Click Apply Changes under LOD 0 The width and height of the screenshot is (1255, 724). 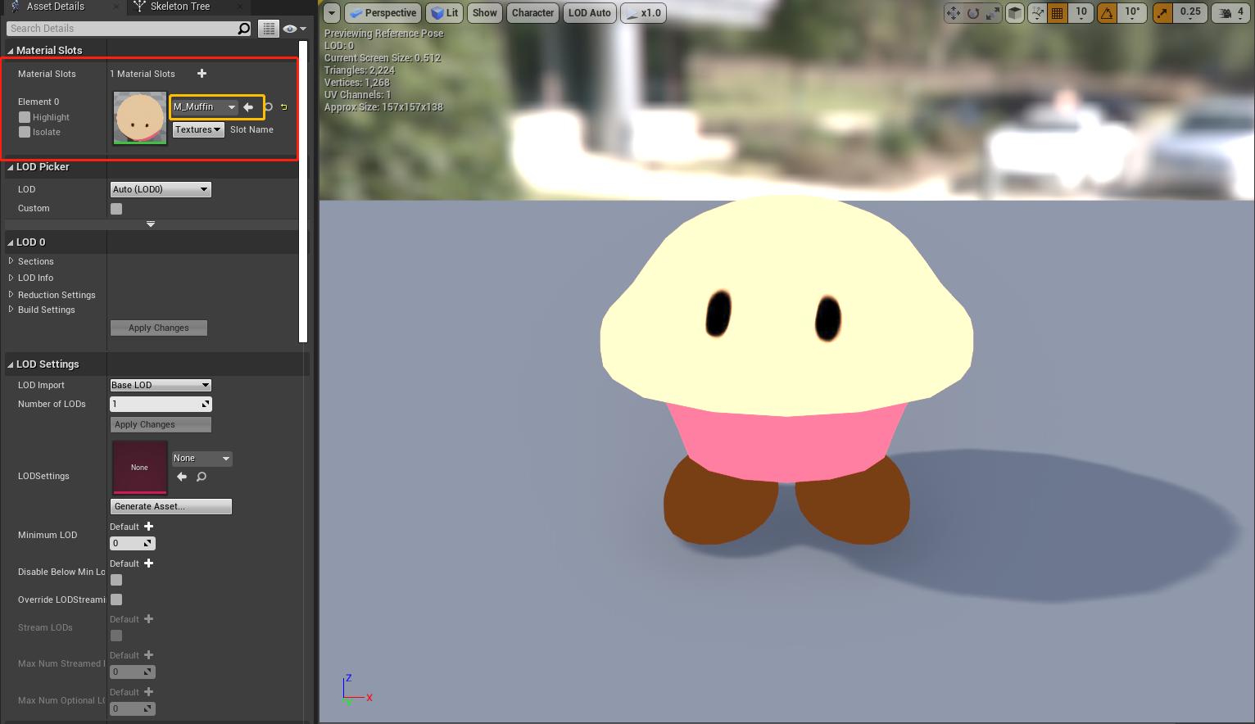159,328
